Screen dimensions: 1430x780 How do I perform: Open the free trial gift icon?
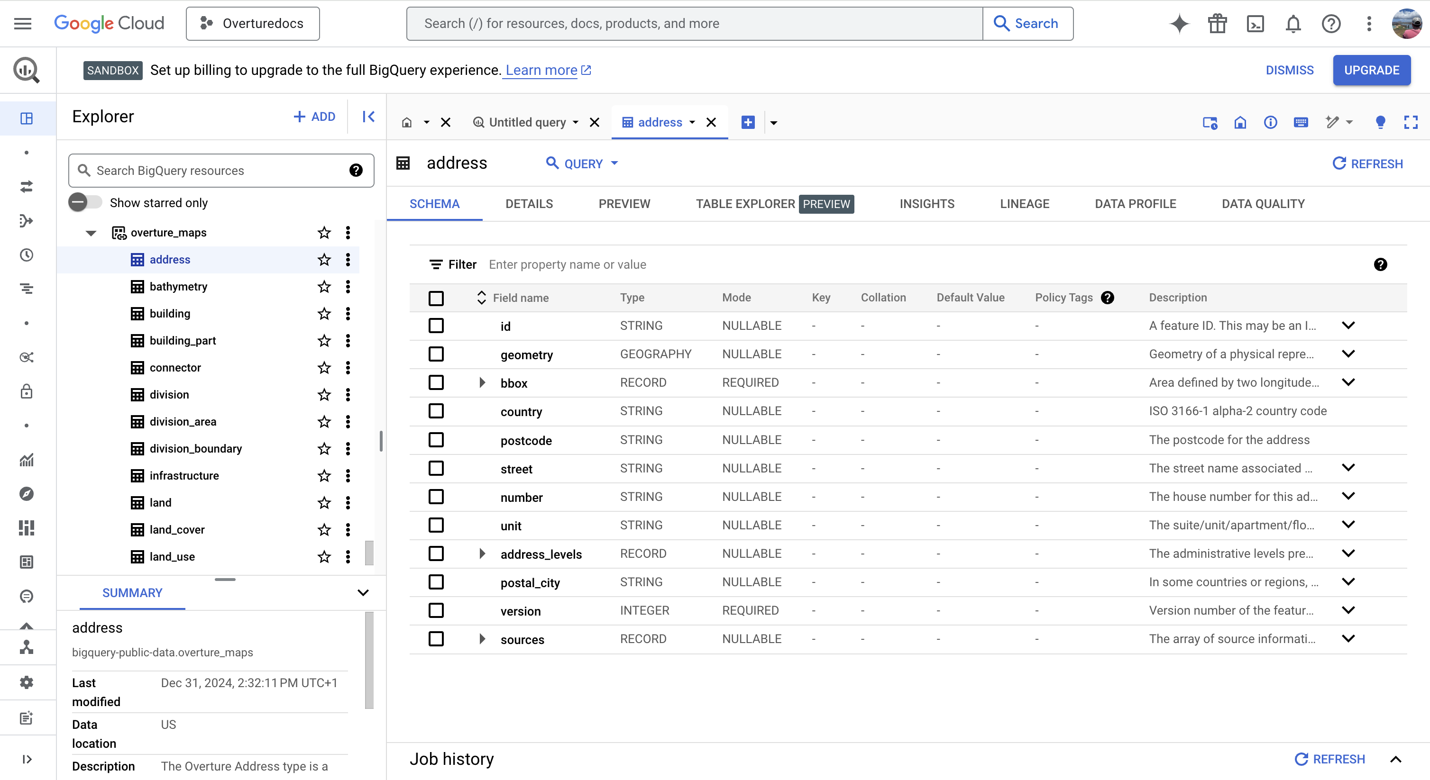pos(1218,23)
